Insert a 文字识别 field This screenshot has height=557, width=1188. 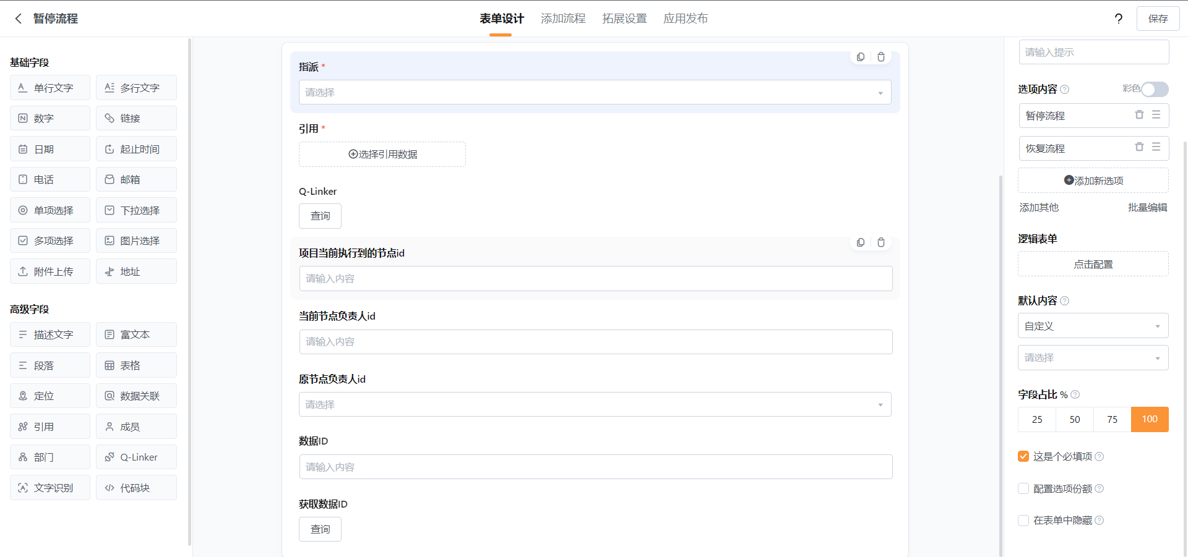[50, 488]
